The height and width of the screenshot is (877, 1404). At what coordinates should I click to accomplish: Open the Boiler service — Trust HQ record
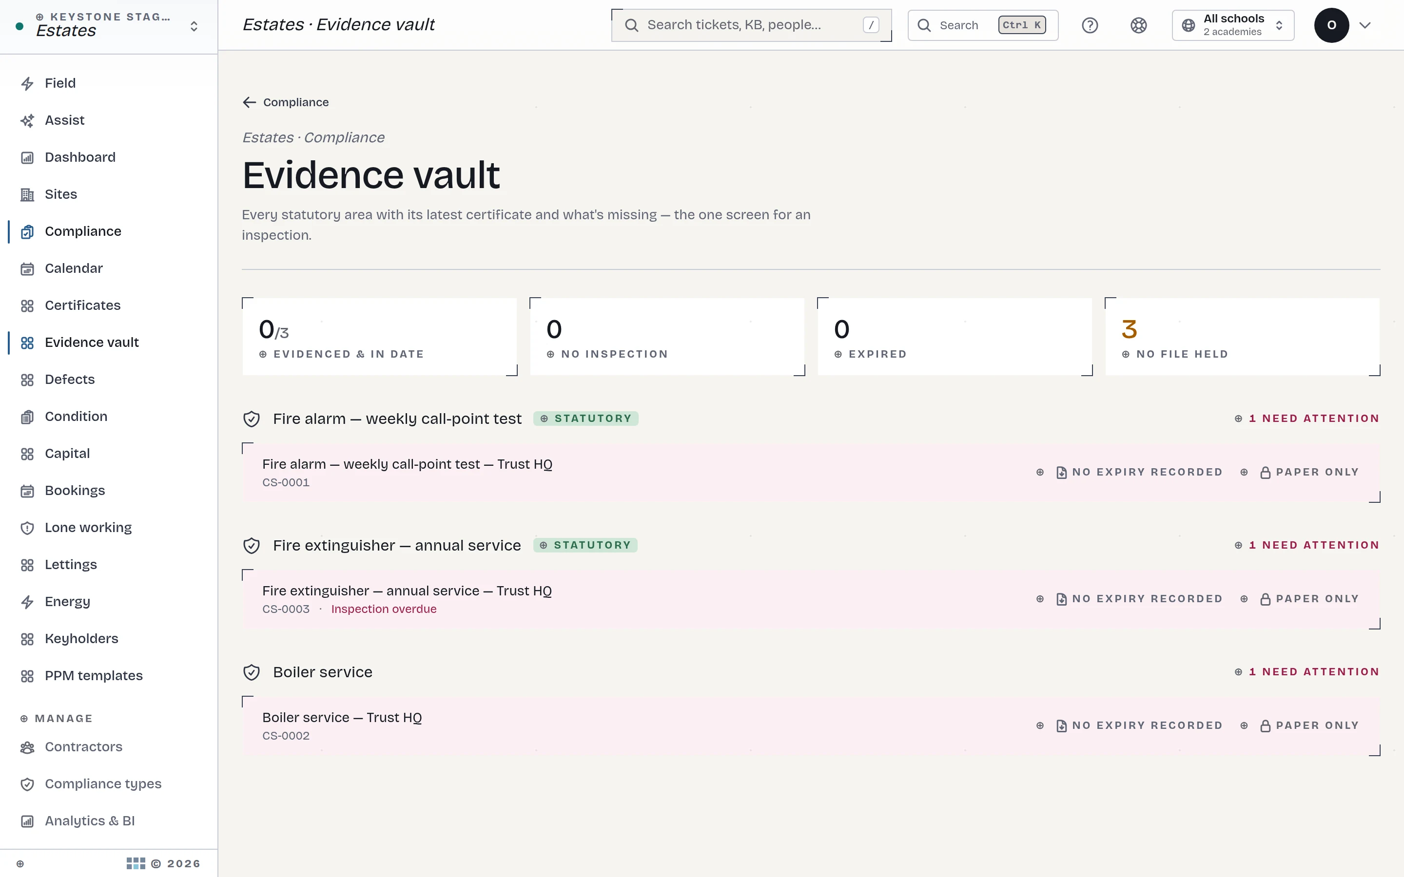[811, 726]
